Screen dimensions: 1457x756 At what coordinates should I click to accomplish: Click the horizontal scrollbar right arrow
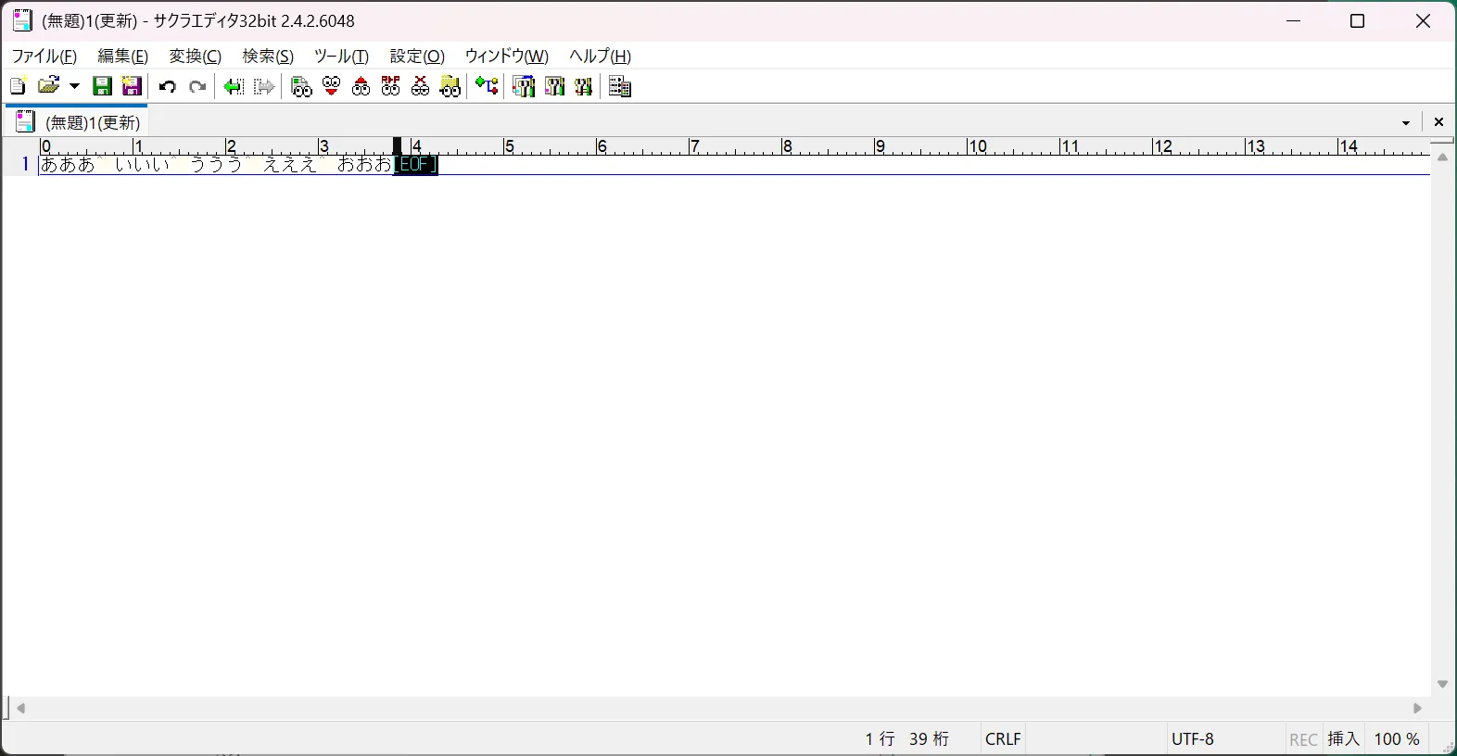(x=1417, y=709)
